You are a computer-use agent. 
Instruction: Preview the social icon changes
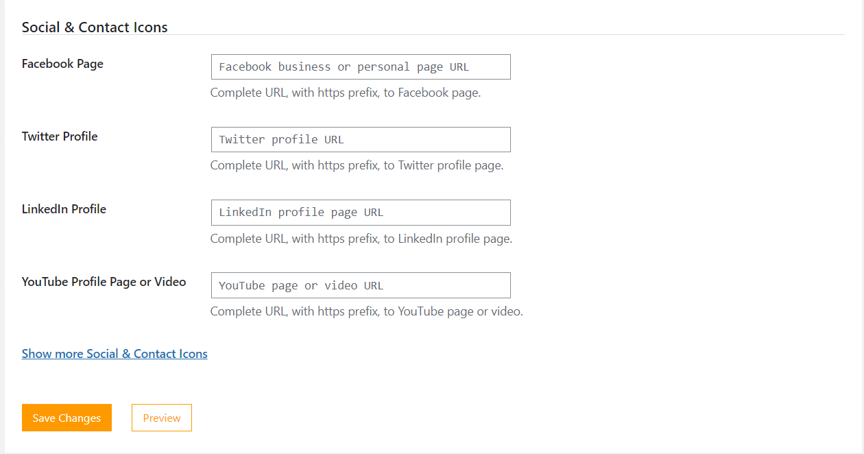click(x=161, y=418)
